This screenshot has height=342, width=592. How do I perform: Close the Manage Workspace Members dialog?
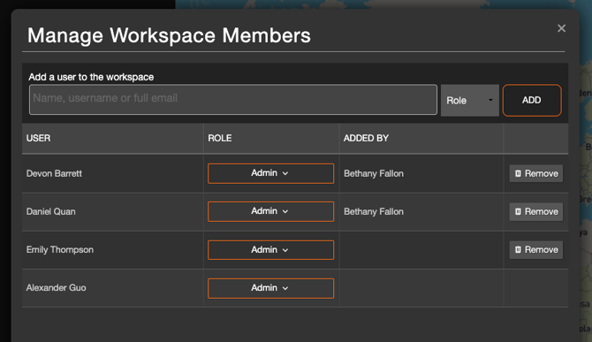click(561, 28)
